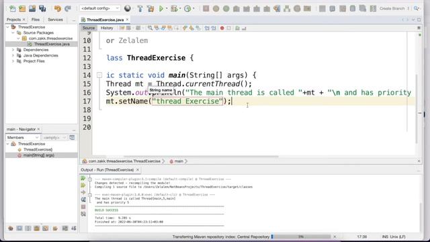Screen dimensions: 430x242
Task: Click the Output wrap arrow icon
Action: pyautogui.click(x=83, y=193)
